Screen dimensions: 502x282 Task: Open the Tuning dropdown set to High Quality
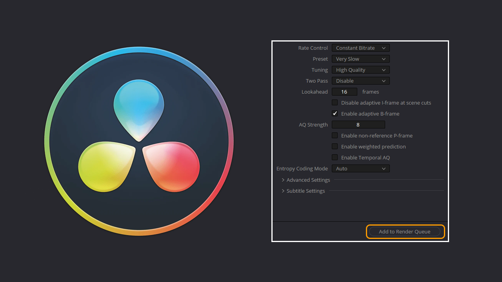360,70
